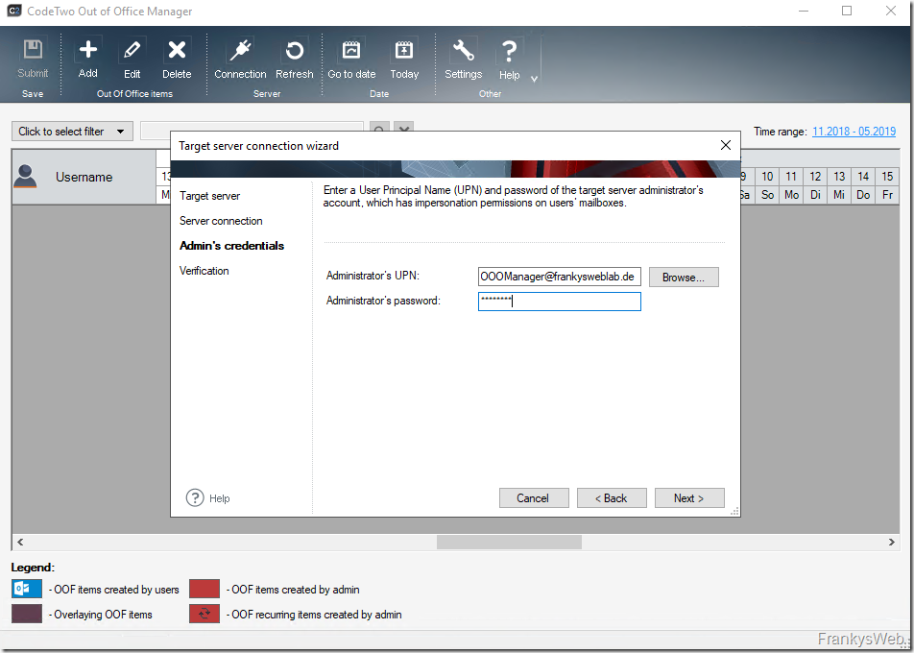Image resolution: width=914 pixels, height=653 pixels.
Task: Maximize the Out of Office Manager window
Action: 847,12
